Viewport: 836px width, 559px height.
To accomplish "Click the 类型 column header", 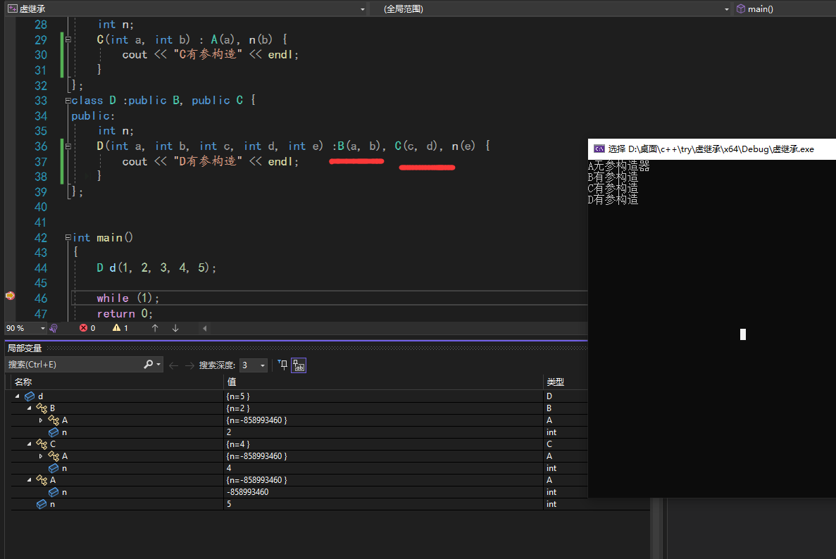I will (x=556, y=382).
